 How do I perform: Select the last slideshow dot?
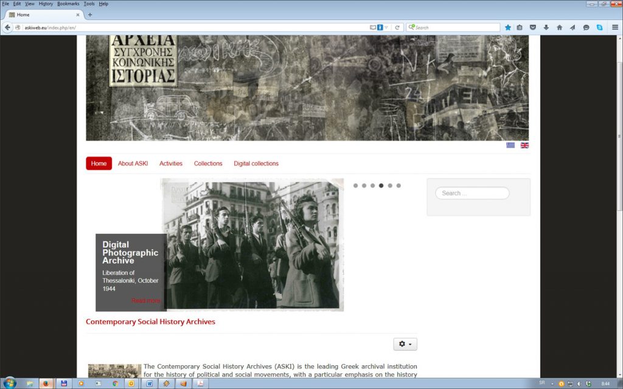[x=399, y=185]
